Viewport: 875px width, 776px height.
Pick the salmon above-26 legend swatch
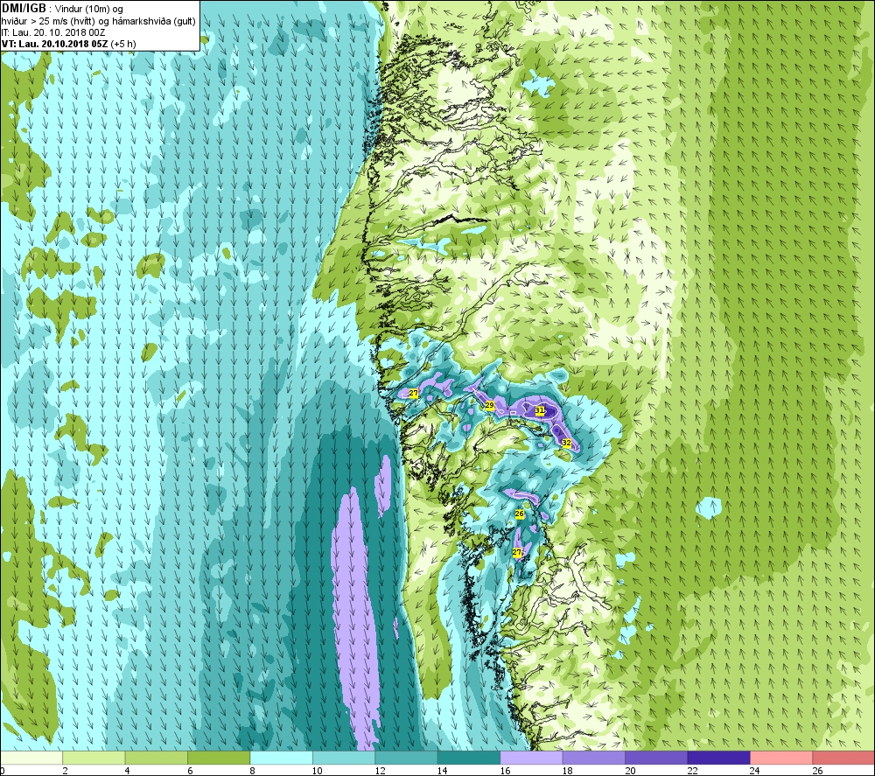pyautogui.click(x=843, y=758)
